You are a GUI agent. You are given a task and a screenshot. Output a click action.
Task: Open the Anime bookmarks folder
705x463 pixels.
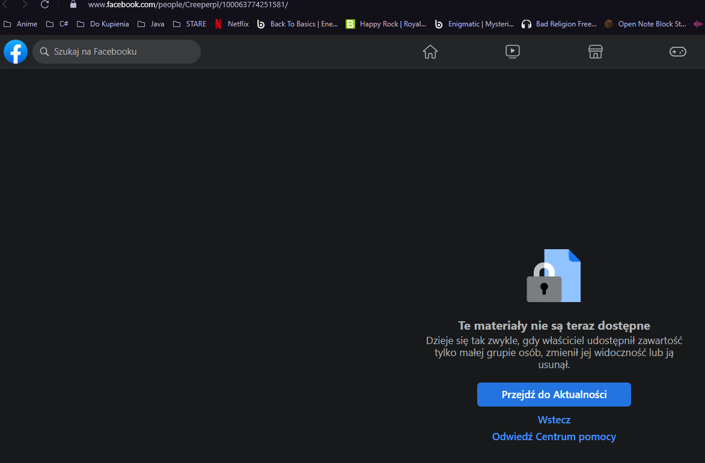20,24
